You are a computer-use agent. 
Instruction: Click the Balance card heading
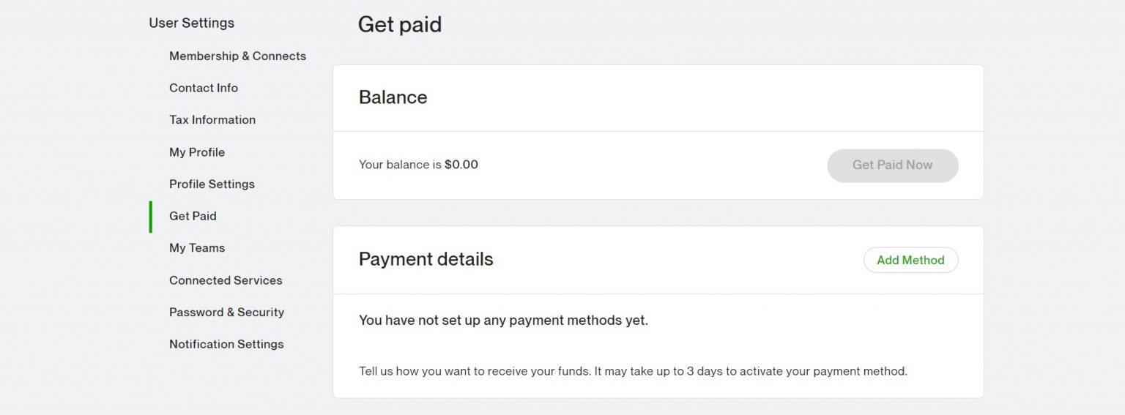pos(393,97)
